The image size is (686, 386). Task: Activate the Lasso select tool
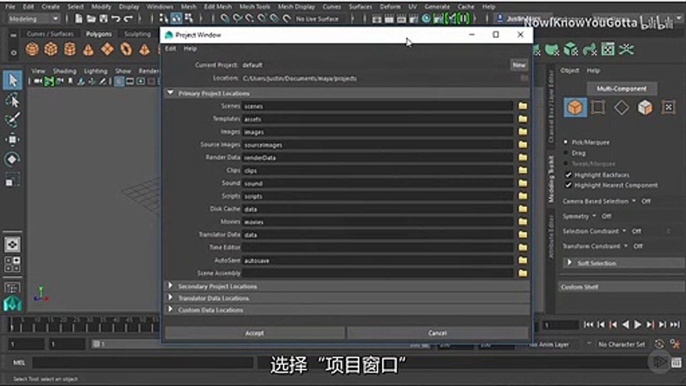click(12, 100)
